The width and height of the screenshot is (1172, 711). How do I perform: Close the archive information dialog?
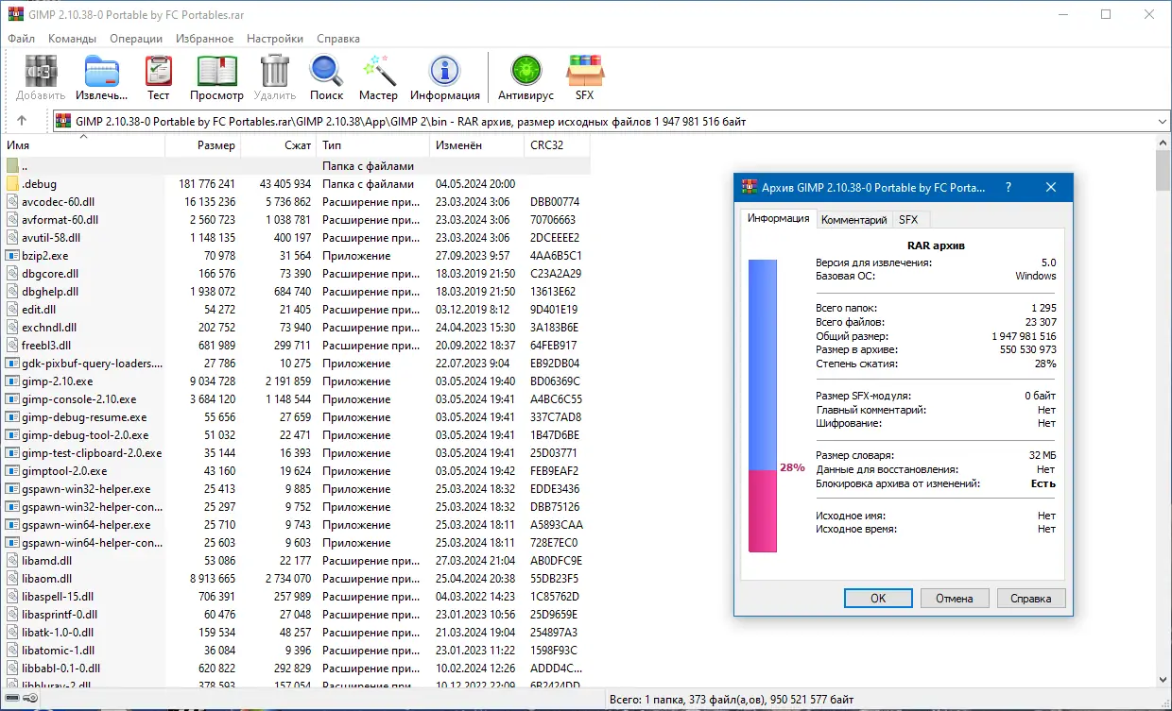click(1051, 188)
